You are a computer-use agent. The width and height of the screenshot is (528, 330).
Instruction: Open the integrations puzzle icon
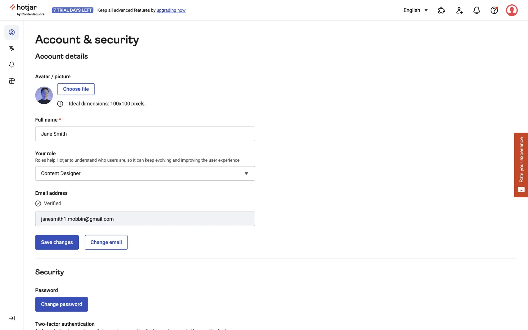pyautogui.click(x=441, y=10)
